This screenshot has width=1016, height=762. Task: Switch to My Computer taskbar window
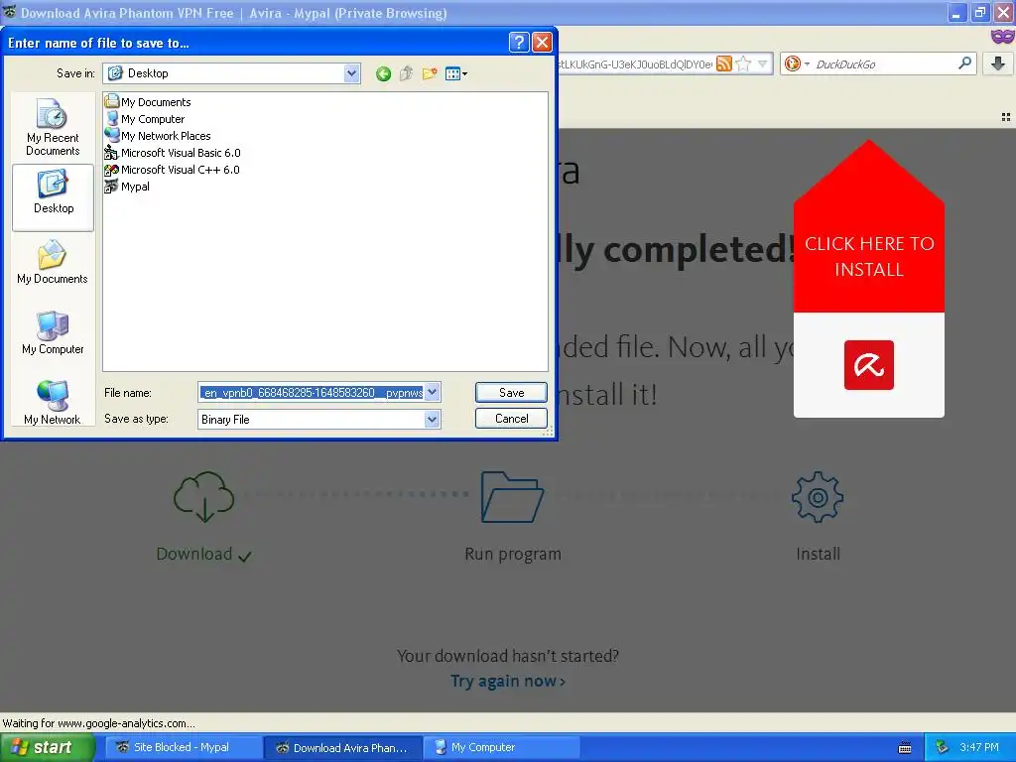(501, 747)
